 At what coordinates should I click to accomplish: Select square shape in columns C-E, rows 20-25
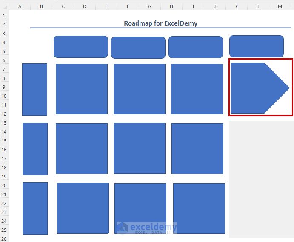[x=83, y=208]
